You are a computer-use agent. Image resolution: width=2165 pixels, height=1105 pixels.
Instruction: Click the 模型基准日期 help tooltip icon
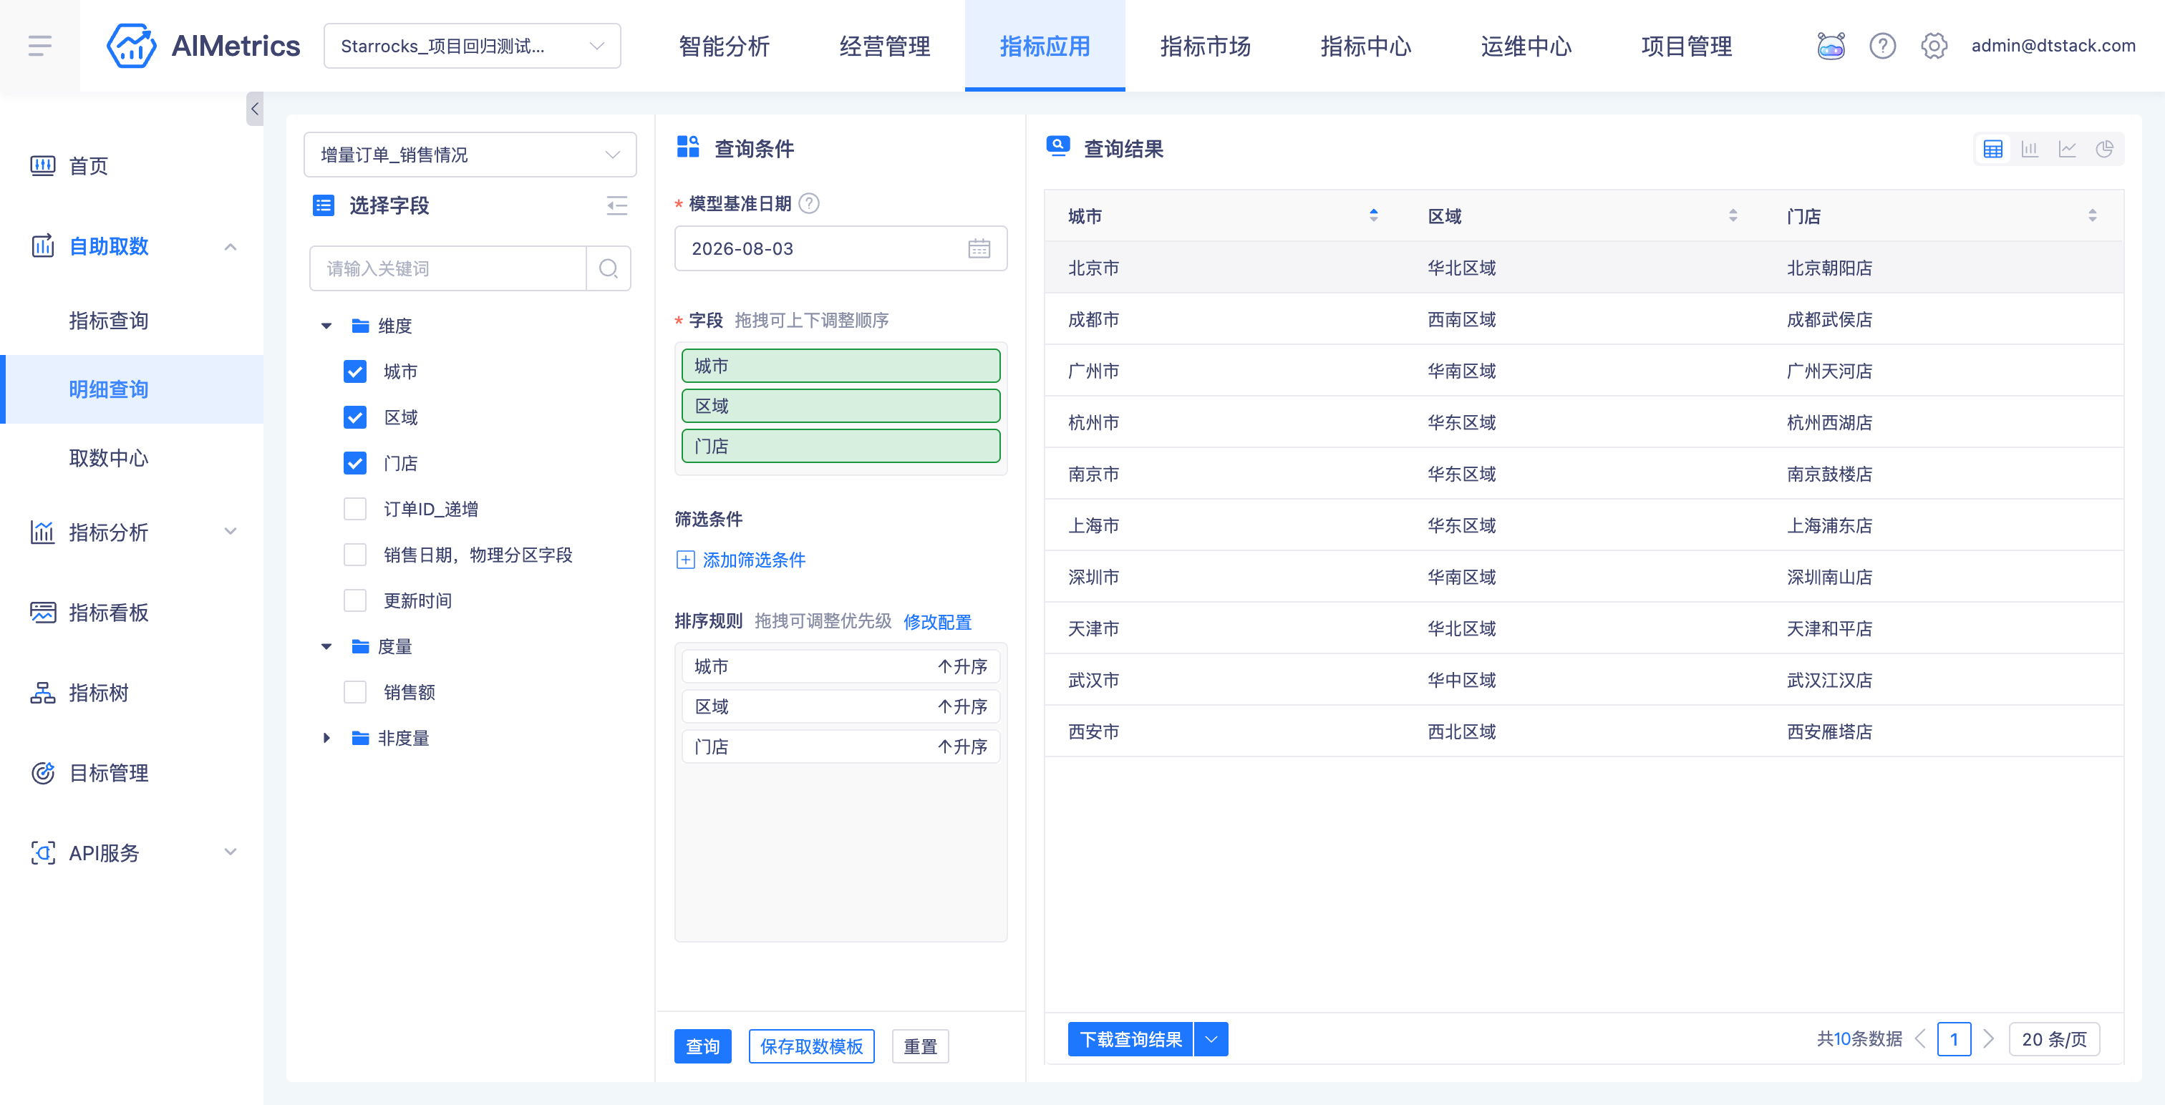[808, 203]
